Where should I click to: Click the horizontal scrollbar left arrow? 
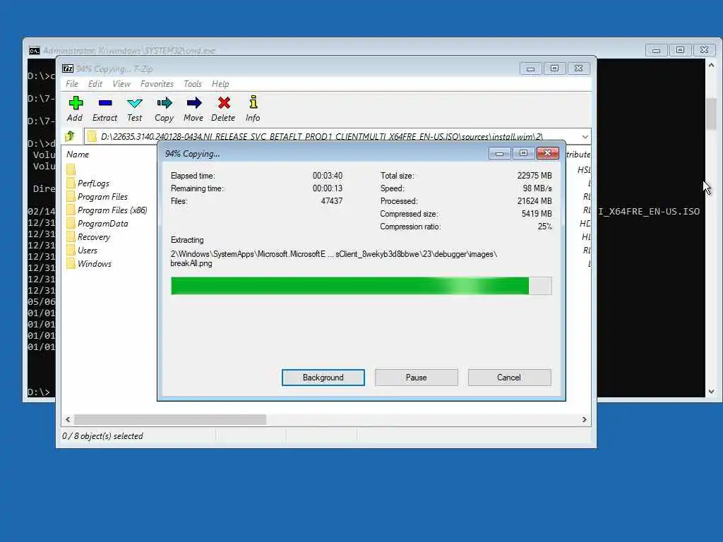click(x=68, y=419)
